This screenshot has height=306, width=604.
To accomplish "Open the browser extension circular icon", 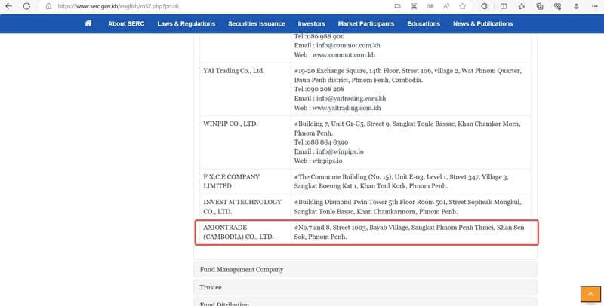I will point(484,6).
